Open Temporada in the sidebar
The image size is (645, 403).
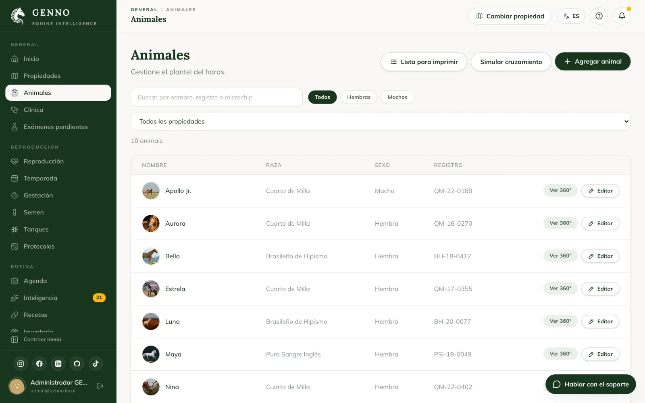click(58, 178)
